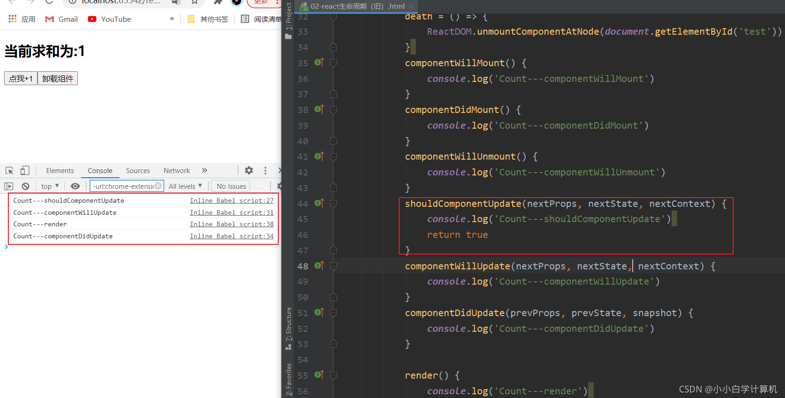The width and height of the screenshot is (785, 398).
Task: Clear the console with the ban icon
Action: 25,186
